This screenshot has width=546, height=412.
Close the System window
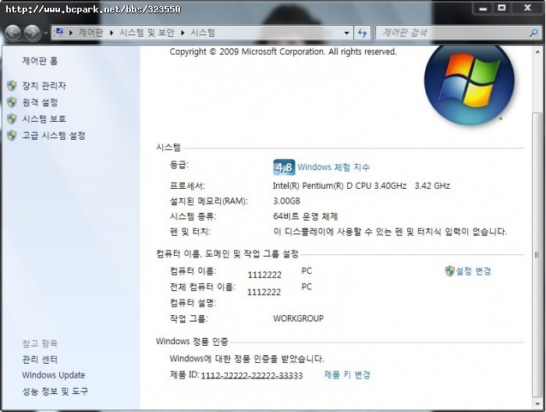pos(527,8)
